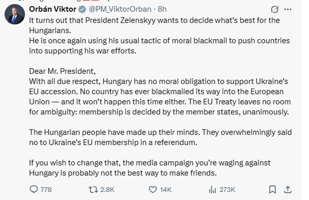Click the 'Dear Mr. President,' line
Viewport: 309px width, 200px height.
(62, 71)
